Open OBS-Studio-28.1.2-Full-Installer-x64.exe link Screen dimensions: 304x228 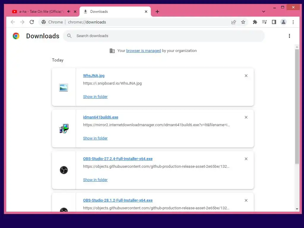(x=118, y=200)
